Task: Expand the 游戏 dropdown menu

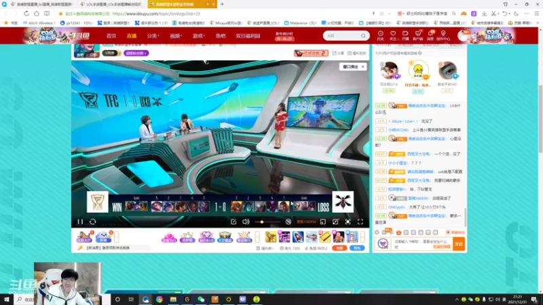Action: tap(199, 36)
